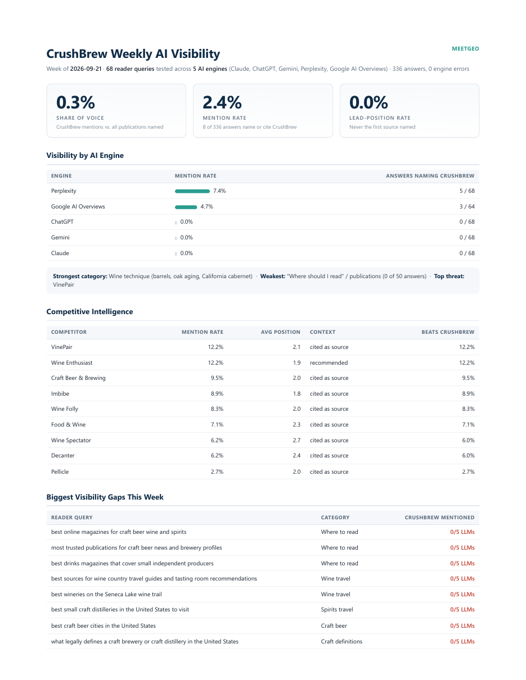Click the Google AI Overviews mention rate bar
Screen dimensions: 526x680
click(186, 207)
